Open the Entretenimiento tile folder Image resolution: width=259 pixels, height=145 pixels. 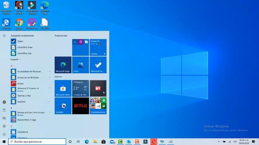point(98,106)
